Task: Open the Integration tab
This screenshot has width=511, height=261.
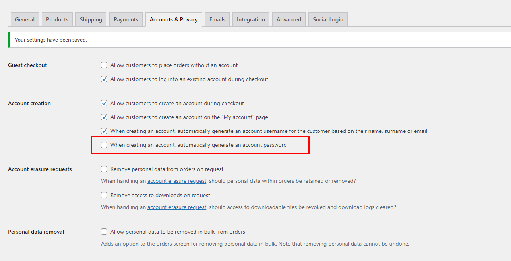Action: point(251,19)
